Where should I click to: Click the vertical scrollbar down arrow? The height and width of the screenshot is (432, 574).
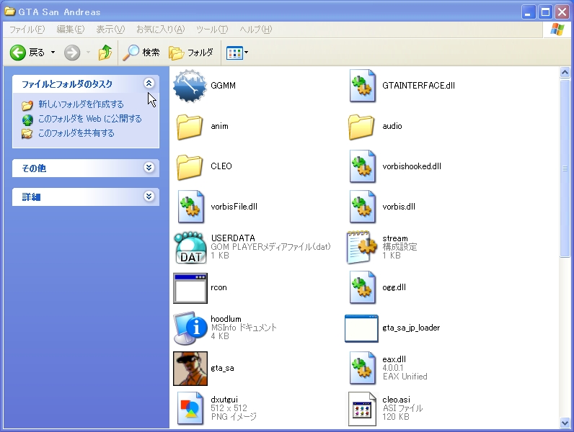(565, 423)
